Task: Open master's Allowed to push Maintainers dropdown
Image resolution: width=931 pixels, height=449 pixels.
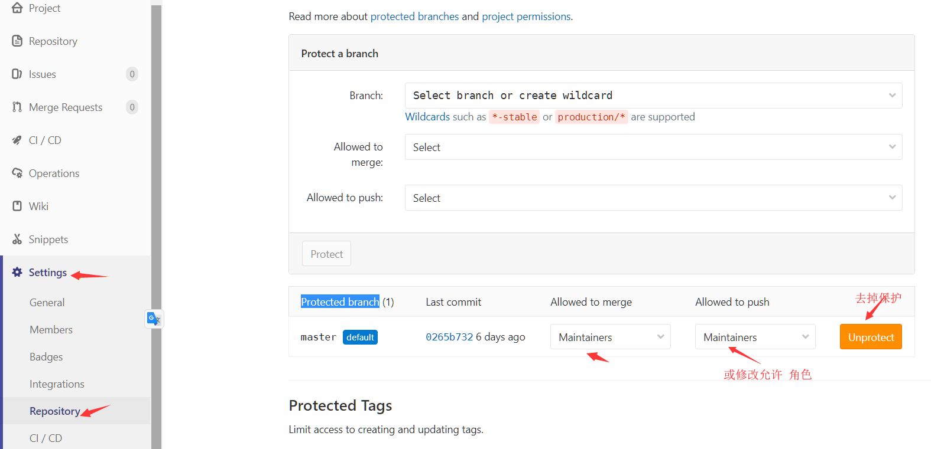Action: [755, 337]
